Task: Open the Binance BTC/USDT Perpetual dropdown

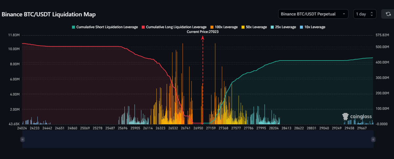Action: click(313, 14)
